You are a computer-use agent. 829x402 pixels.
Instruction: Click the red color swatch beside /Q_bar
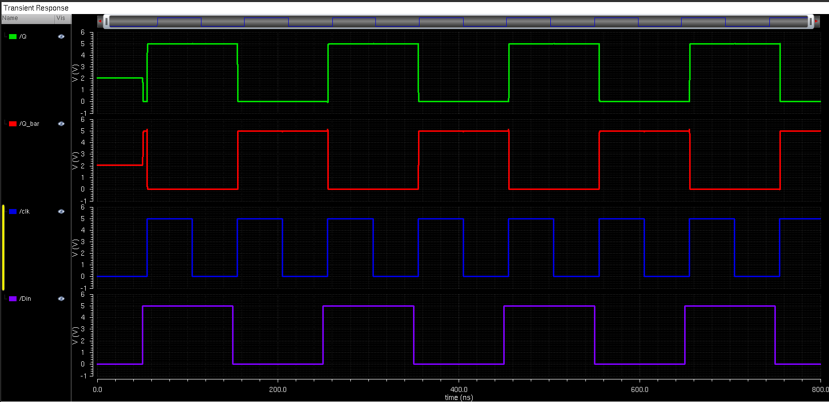(13, 124)
